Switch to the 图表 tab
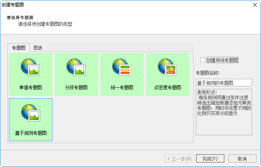This screenshot has width=261, height=167. click(x=38, y=48)
